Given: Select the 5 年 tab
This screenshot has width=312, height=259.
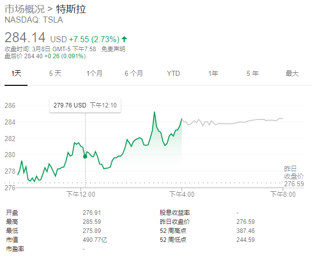Looking at the screenshot, I should click(252, 73).
